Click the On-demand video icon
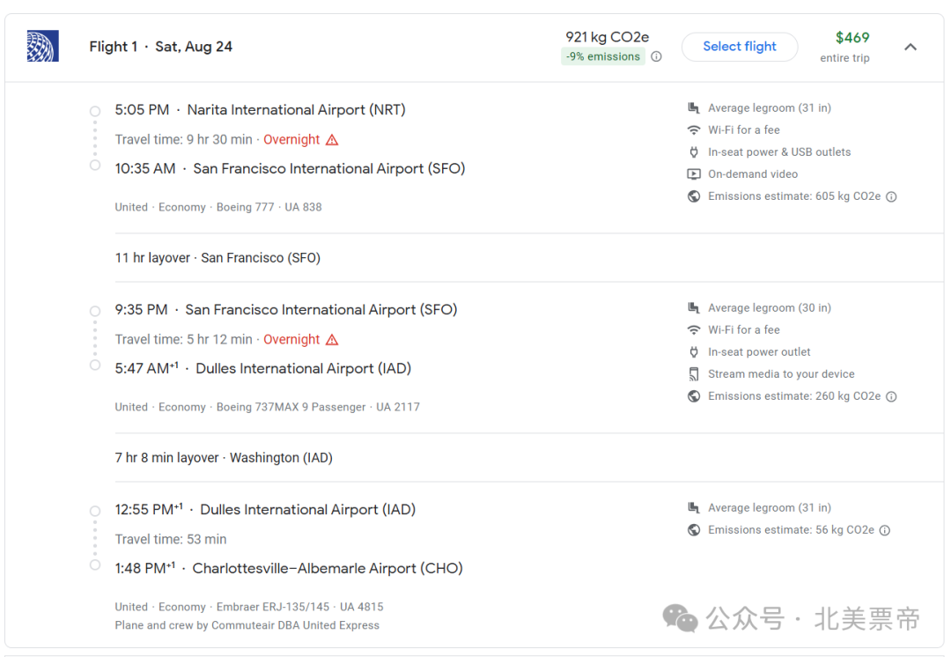This screenshot has width=951, height=657. [x=694, y=174]
